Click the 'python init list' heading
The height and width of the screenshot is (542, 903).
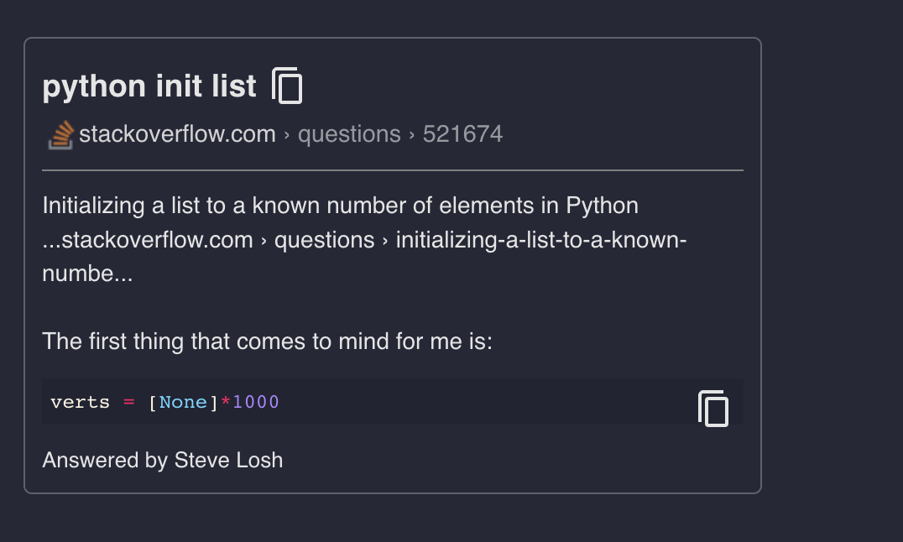(149, 86)
